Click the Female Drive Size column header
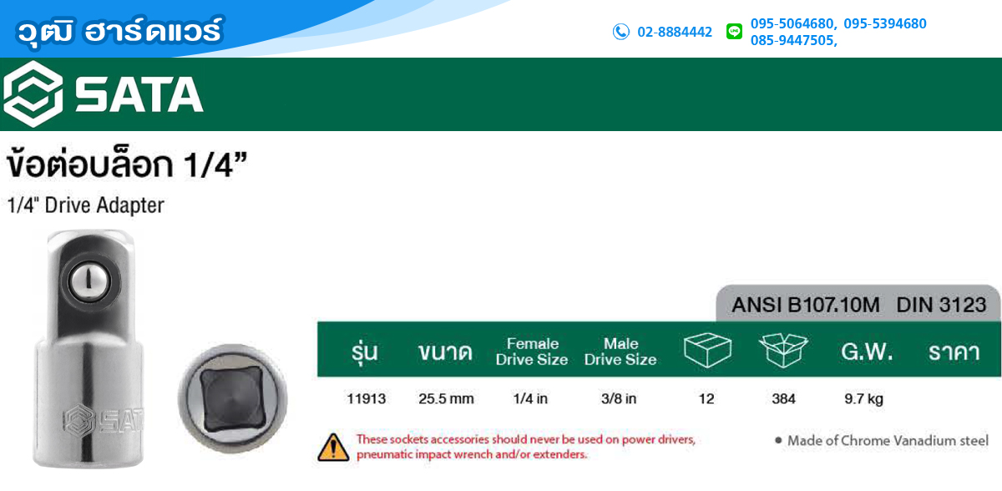The height and width of the screenshot is (491, 1002). (x=532, y=352)
